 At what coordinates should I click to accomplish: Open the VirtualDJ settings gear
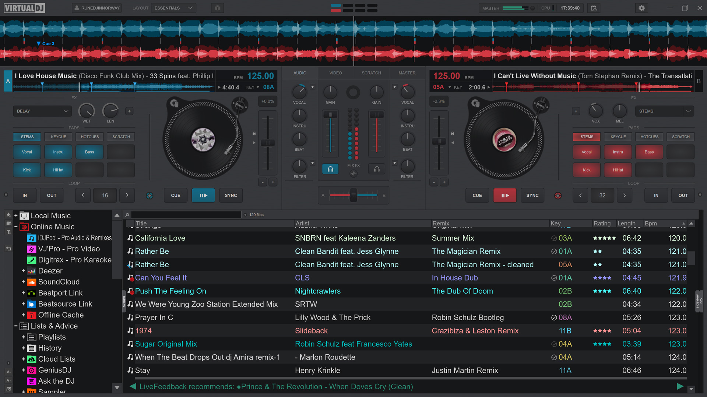pyautogui.click(x=641, y=8)
